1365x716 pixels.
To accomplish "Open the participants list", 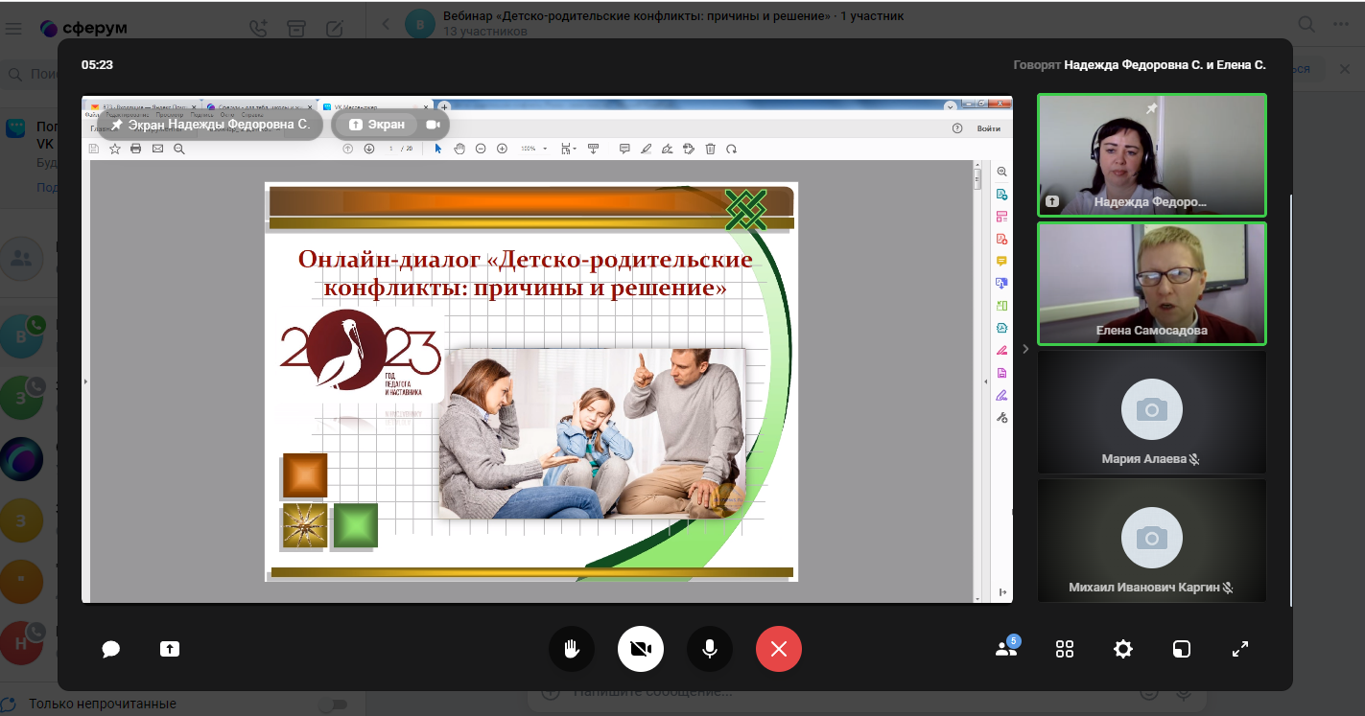I will click(1005, 649).
